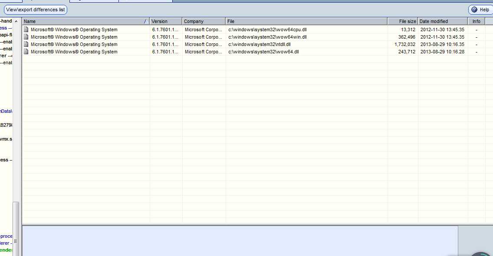The height and width of the screenshot is (256, 493).
Task: Click date 2013-08-29 10:16.35
Action: (x=442, y=44)
